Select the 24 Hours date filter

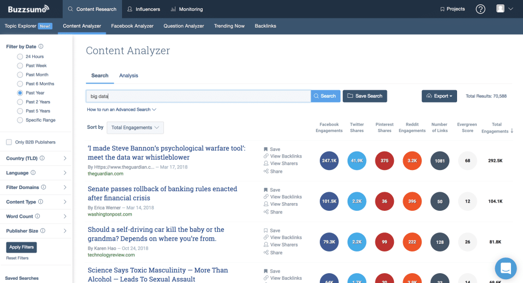(20, 56)
